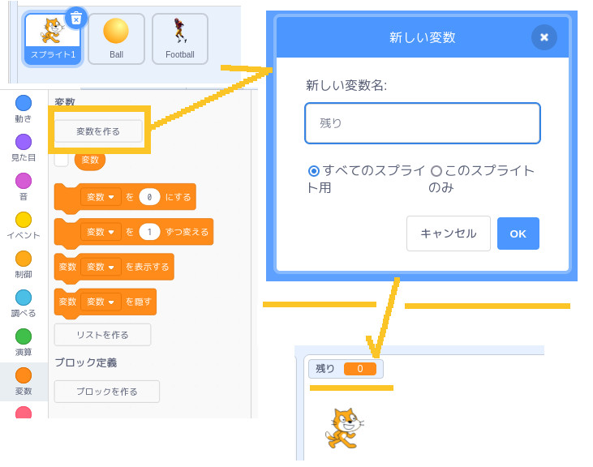
Task: Delete Sprite1 with the trash icon
Action: (x=76, y=18)
